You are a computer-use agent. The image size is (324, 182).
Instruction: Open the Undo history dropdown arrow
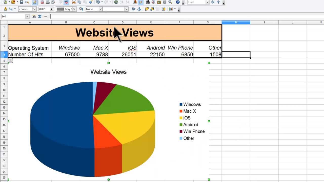click(102, 2)
